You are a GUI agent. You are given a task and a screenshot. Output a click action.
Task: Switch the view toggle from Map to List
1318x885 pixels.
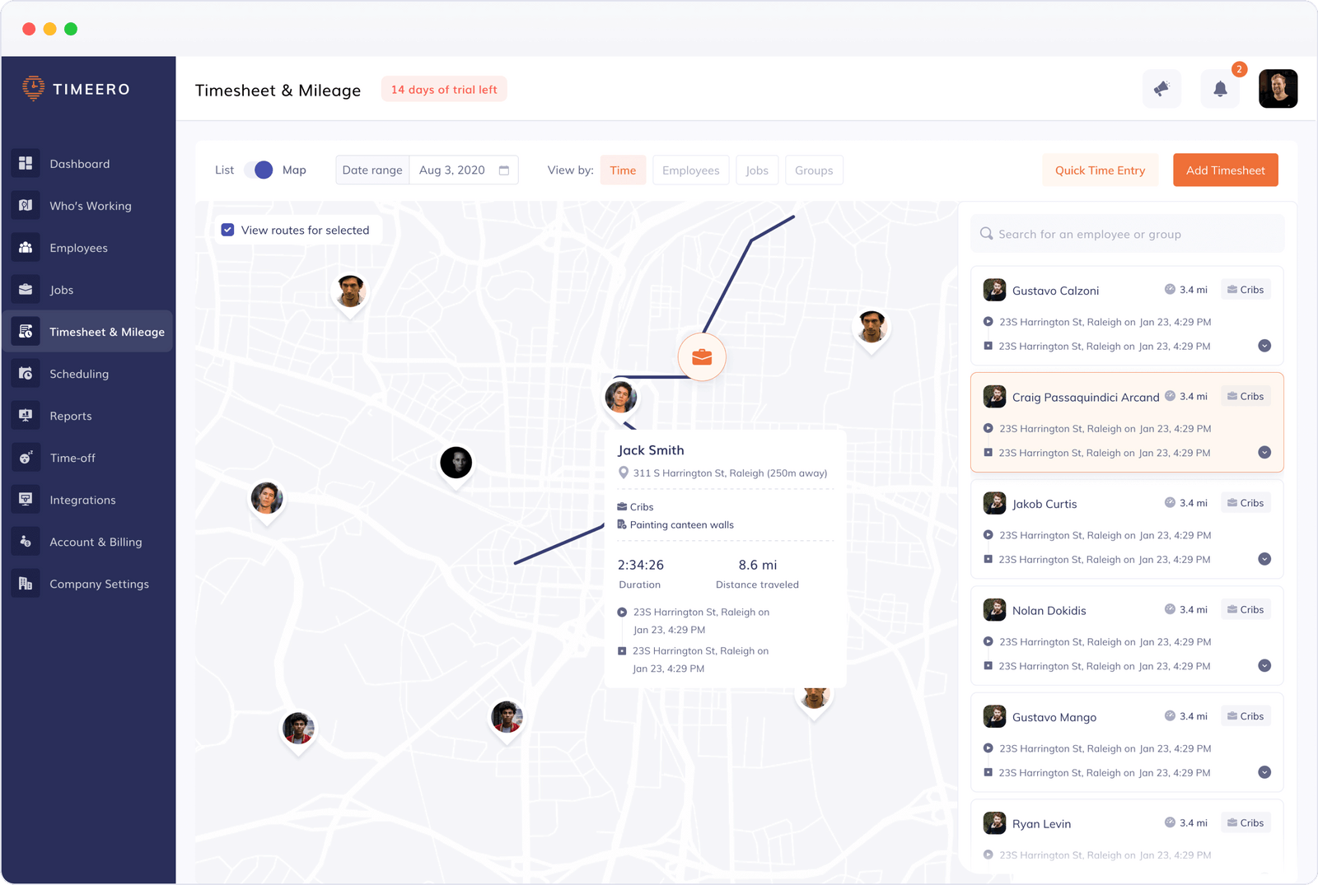pos(259,170)
